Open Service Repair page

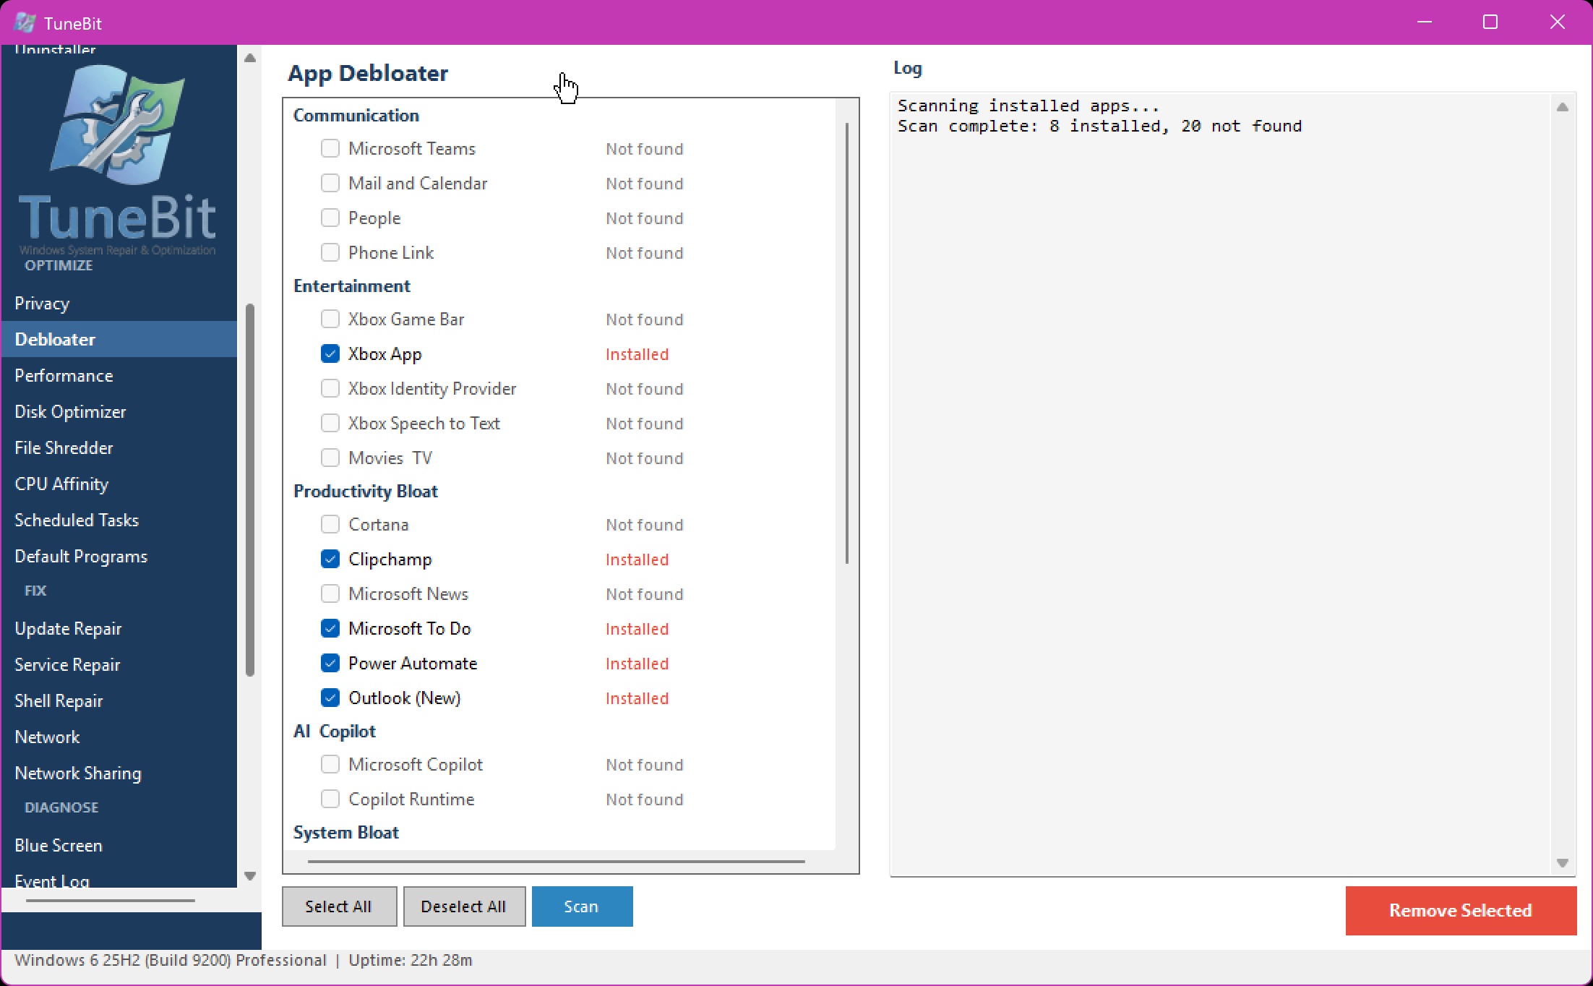pyautogui.click(x=119, y=664)
